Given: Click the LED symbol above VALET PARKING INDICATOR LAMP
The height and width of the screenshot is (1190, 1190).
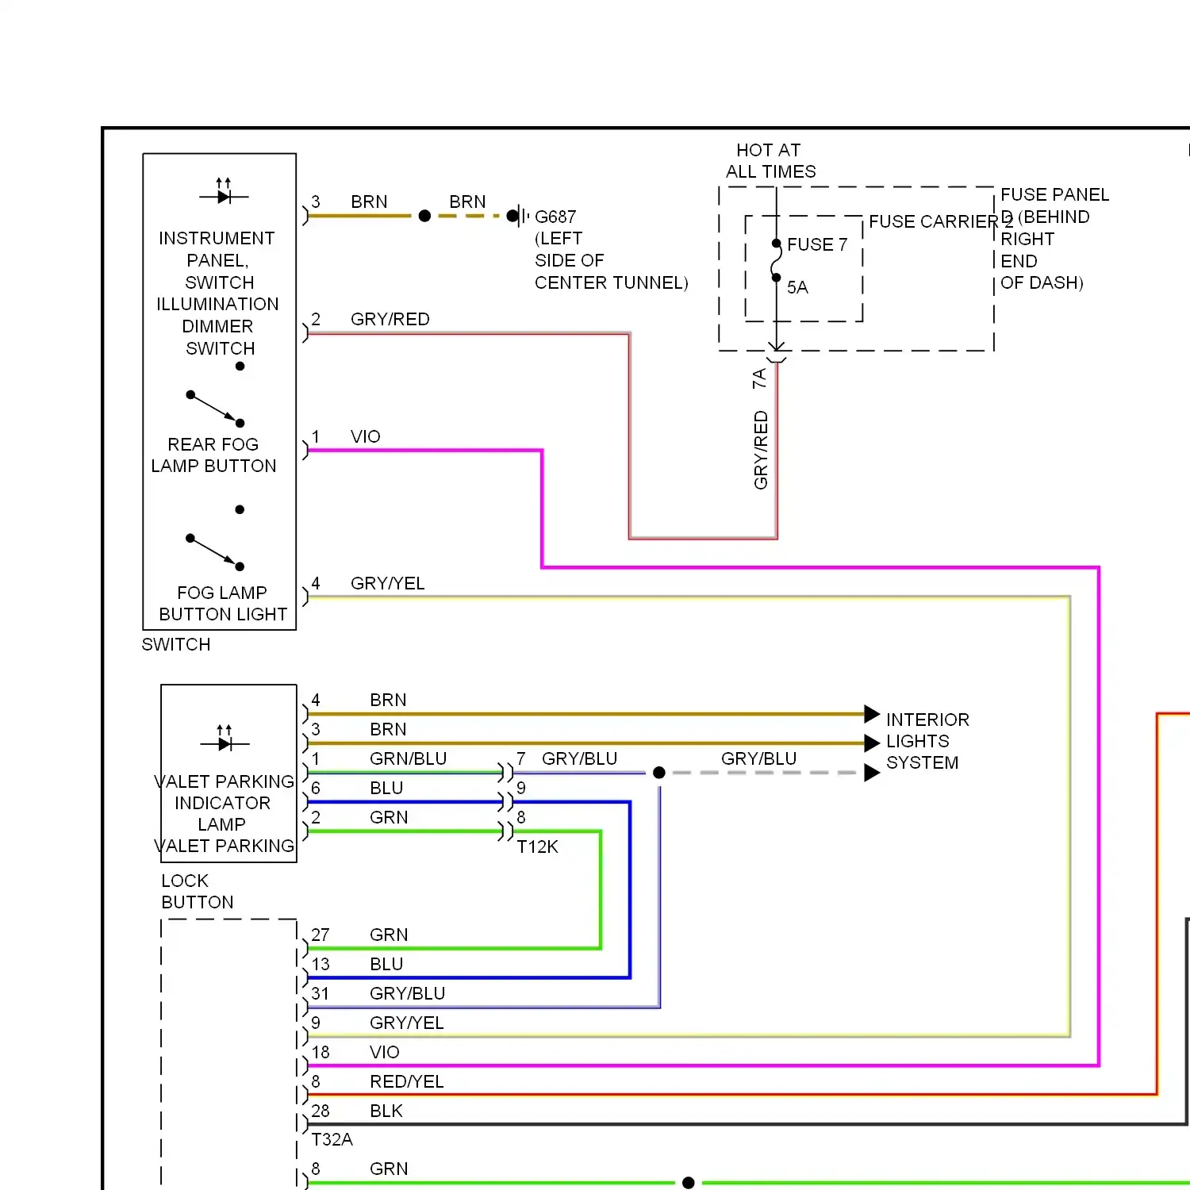Looking at the screenshot, I should 225,739.
